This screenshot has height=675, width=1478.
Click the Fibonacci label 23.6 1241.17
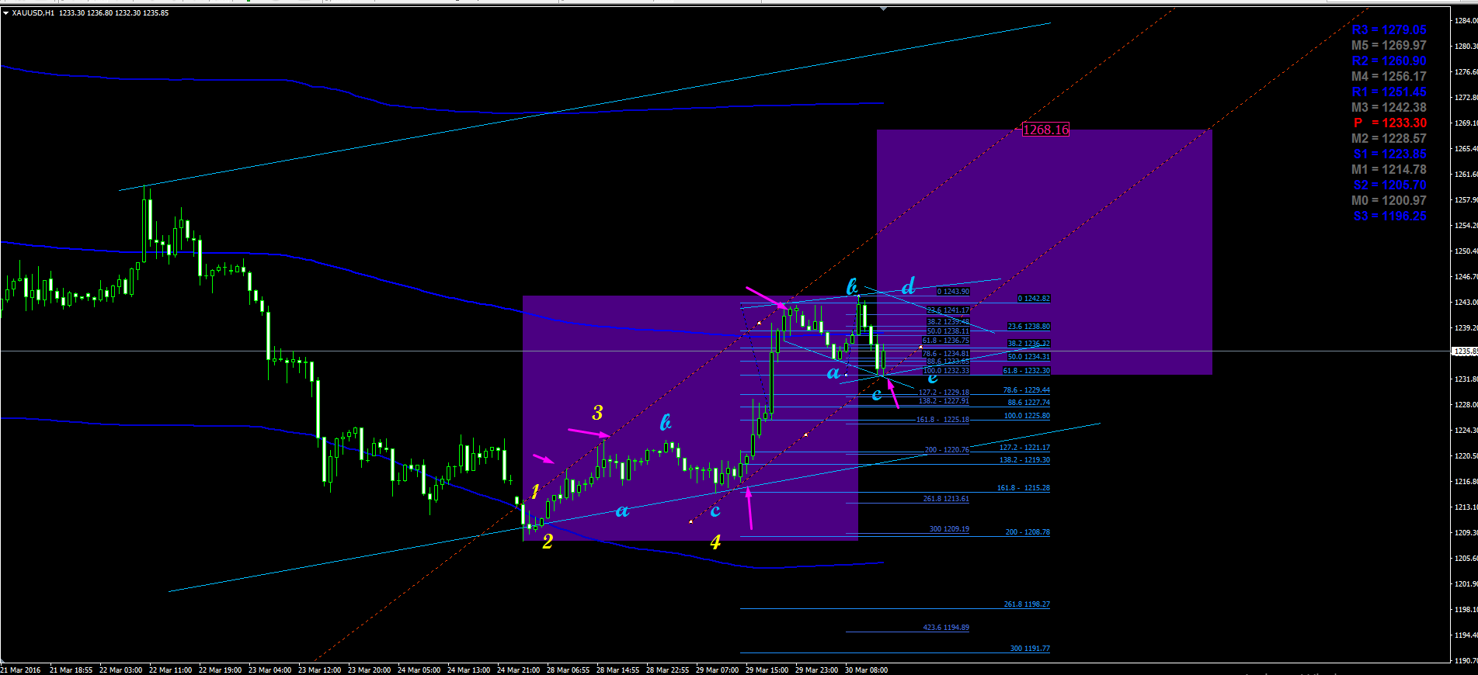[x=948, y=310]
